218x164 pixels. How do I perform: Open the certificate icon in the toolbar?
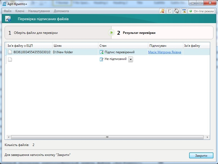(x=169, y=11)
